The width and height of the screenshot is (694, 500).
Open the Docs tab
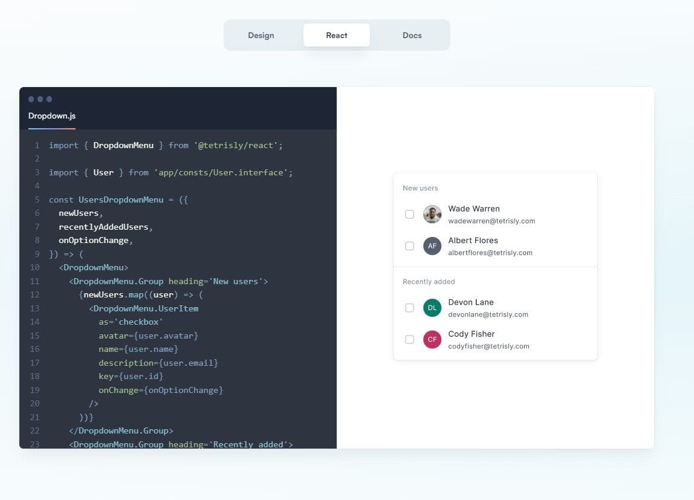click(x=412, y=35)
